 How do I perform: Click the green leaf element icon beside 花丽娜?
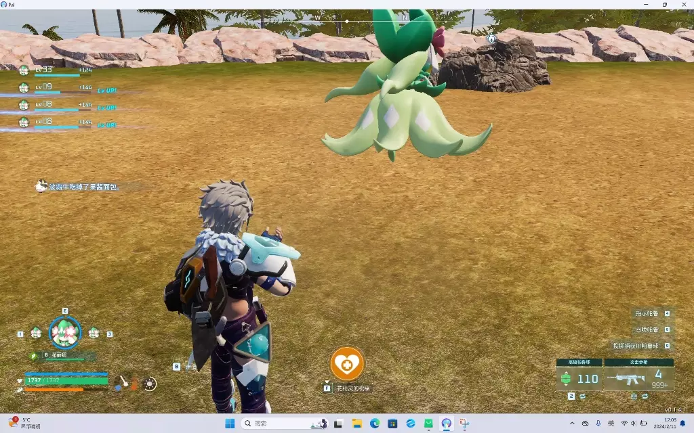click(34, 355)
